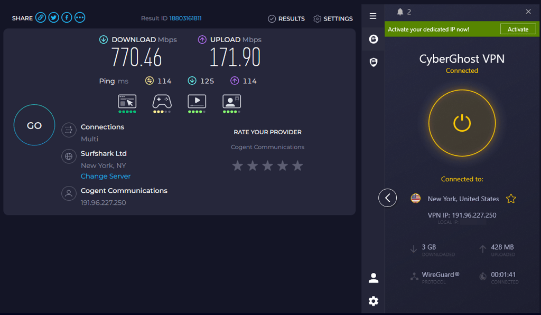Image resolution: width=541 pixels, height=315 pixels.
Task: Click the Cogent Communications user icon
Action: click(69, 193)
